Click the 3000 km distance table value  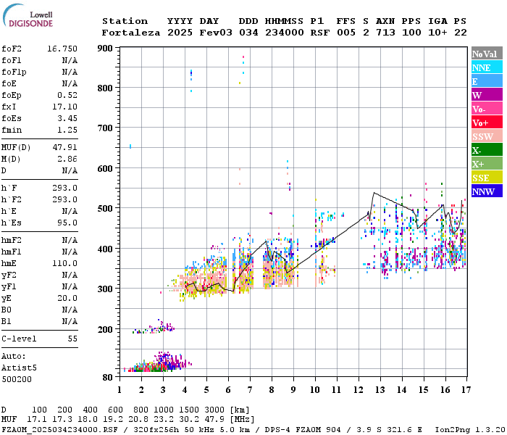coord(214,410)
